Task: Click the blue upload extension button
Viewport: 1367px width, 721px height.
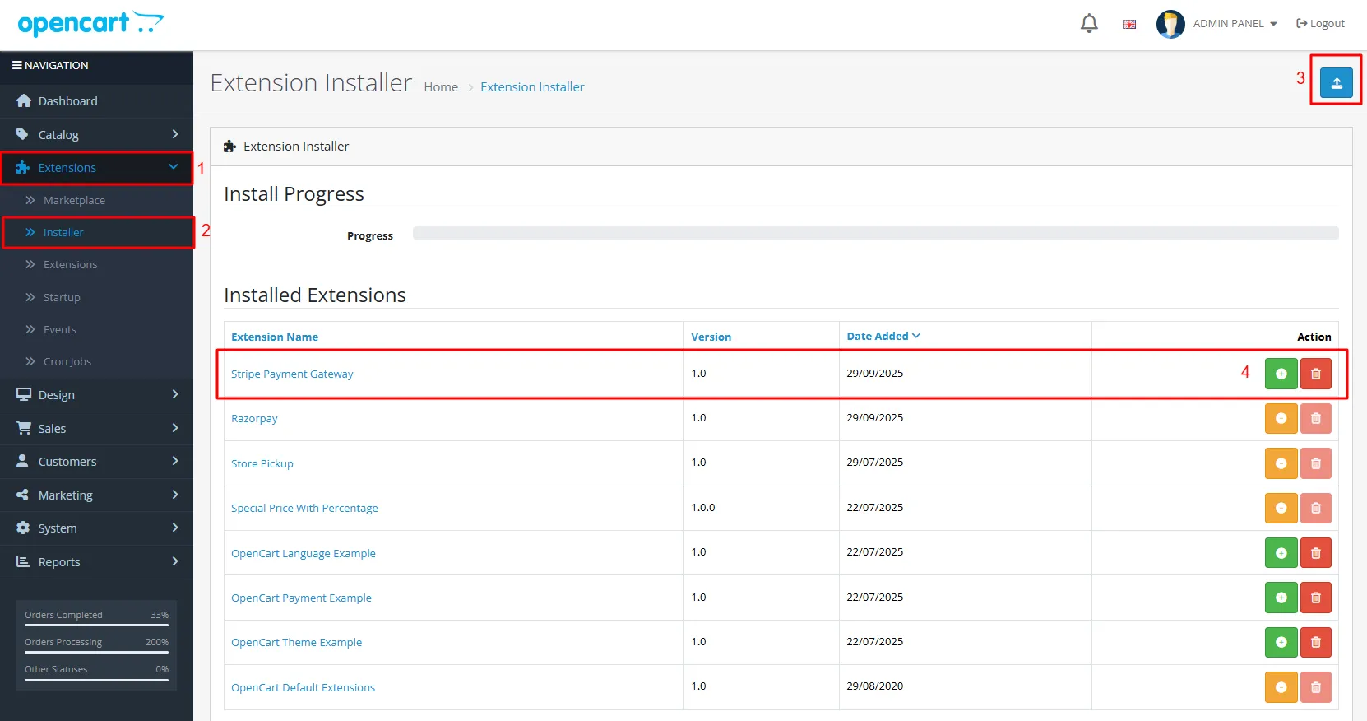Action: click(1336, 83)
